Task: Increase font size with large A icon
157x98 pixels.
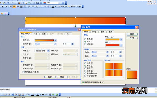Action: [37, 7]
